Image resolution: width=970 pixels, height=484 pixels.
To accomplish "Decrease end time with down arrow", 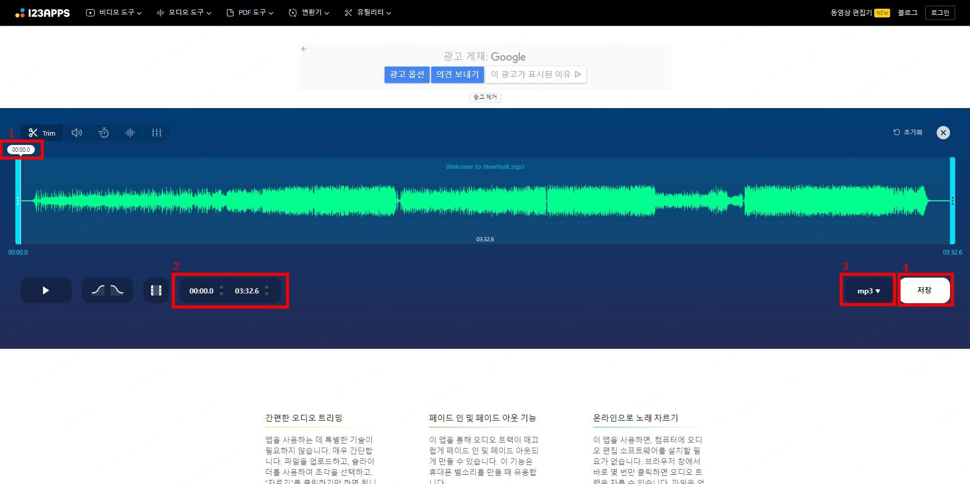I will click(266, 294).
